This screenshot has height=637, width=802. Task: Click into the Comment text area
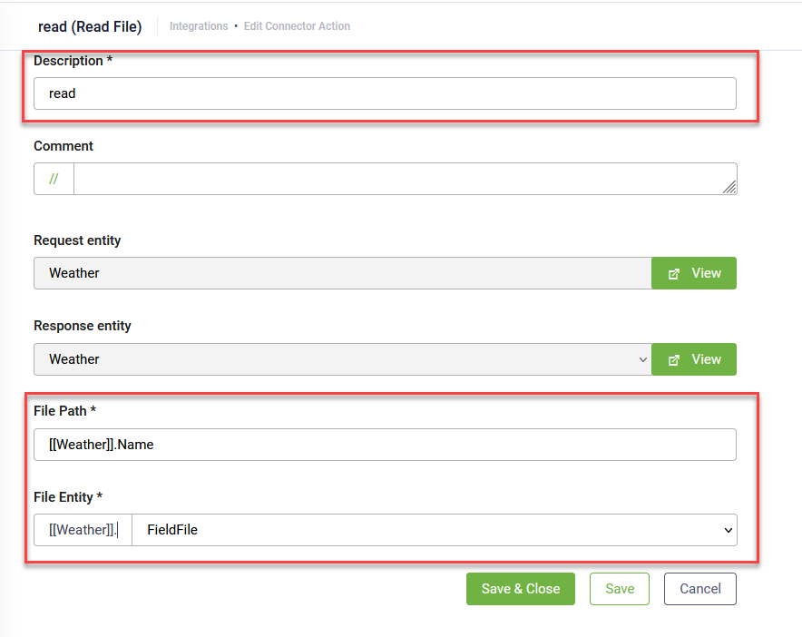pyautogui.click(x=406, y=179)
